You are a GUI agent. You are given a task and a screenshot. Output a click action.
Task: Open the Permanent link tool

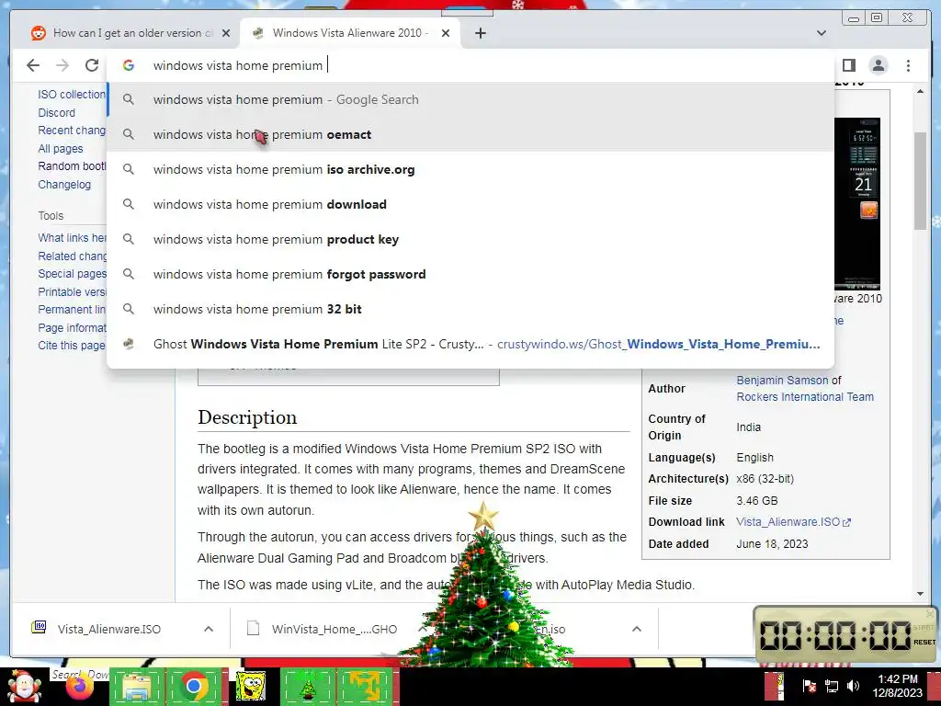pos(72,310)
